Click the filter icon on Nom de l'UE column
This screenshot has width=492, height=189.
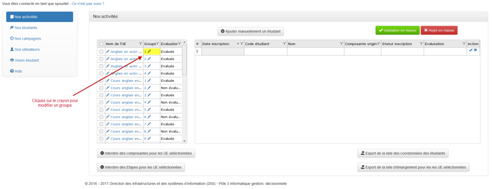tap(141, 44)
